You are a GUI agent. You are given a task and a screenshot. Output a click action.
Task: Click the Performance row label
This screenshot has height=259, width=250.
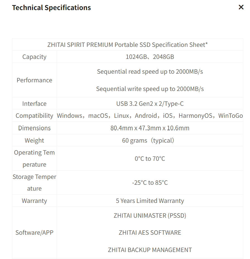[34, 80]
